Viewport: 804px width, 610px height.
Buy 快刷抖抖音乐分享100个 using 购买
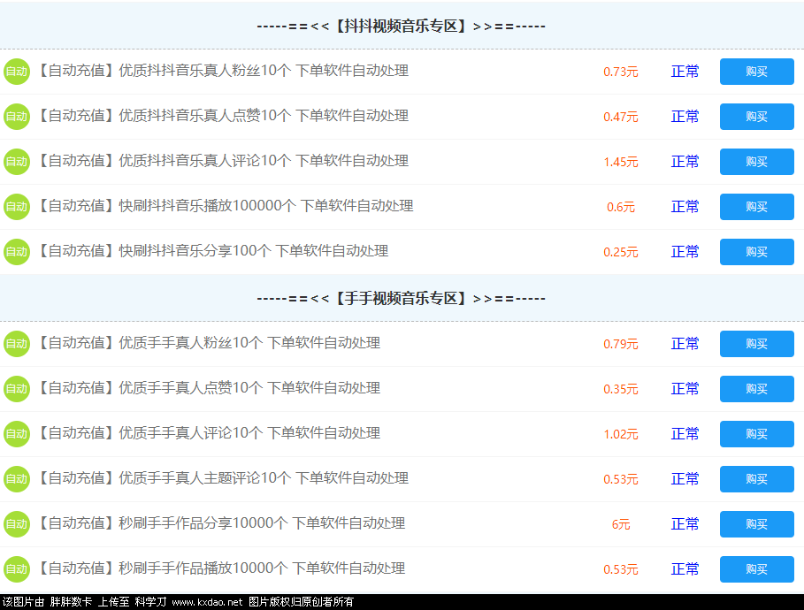[x=757, y=252]
